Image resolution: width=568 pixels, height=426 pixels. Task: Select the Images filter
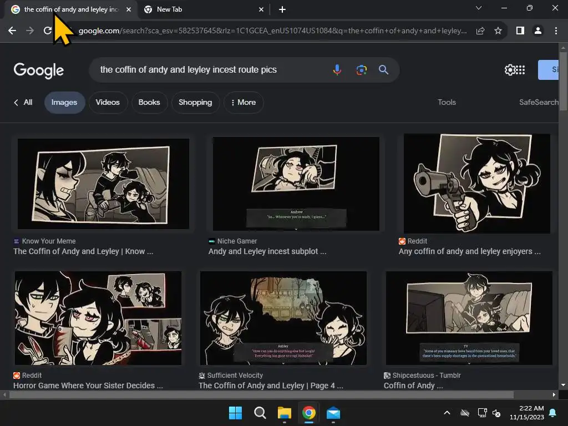(64, 103)
